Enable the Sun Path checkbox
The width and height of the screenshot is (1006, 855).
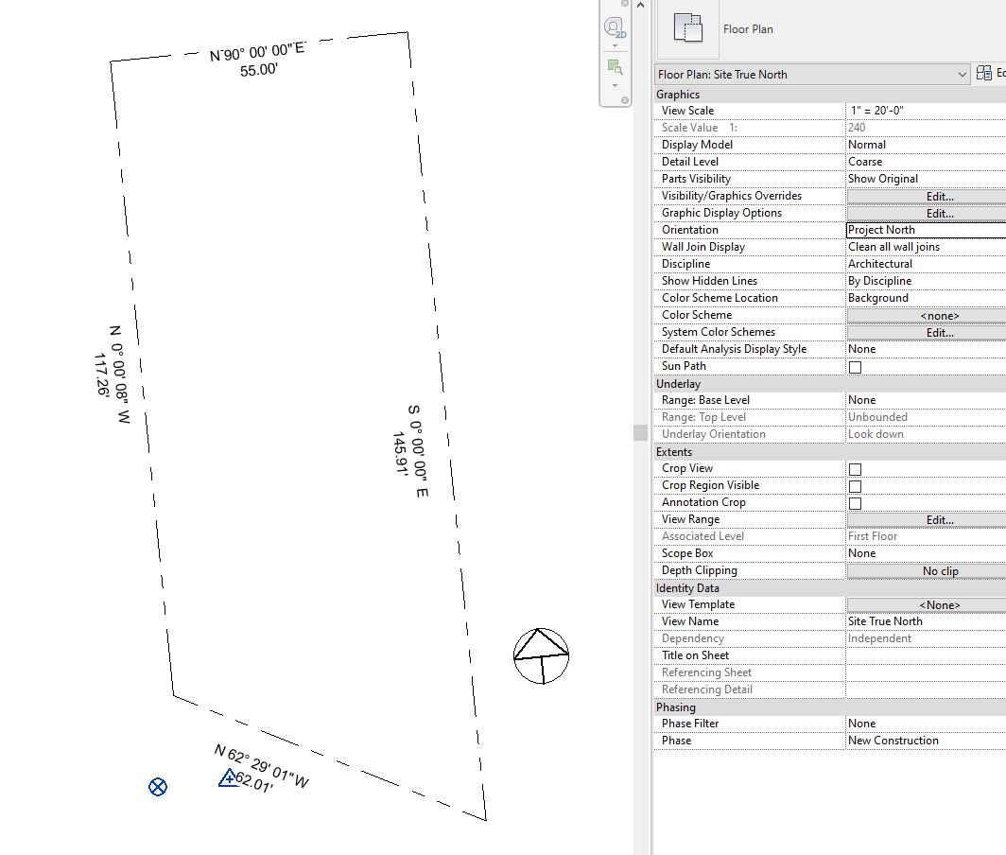click(x=857, y=366)
